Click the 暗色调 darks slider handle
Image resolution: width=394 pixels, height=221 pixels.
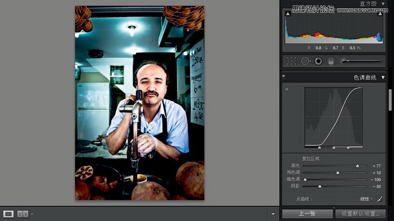pyautogui.click(x=305, y=180)
